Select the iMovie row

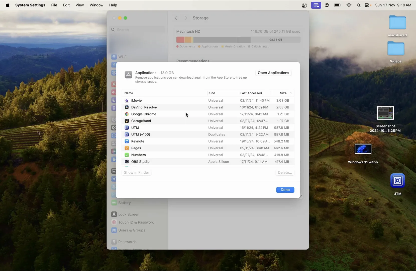pyautogui.click(x=208, y=100)
